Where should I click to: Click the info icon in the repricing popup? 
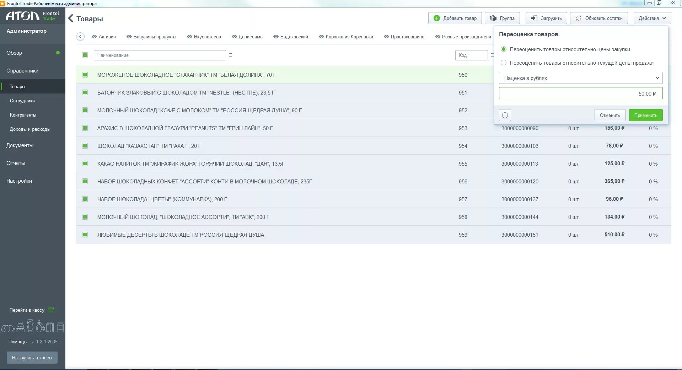(x=505, y=115)
